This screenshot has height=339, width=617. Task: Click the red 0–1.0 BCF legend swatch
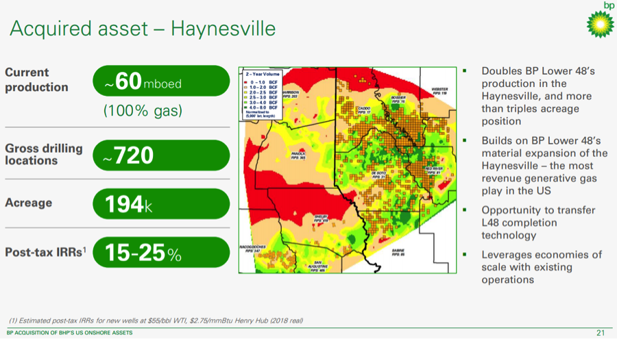pyautogui.click(x=244, y=81)
